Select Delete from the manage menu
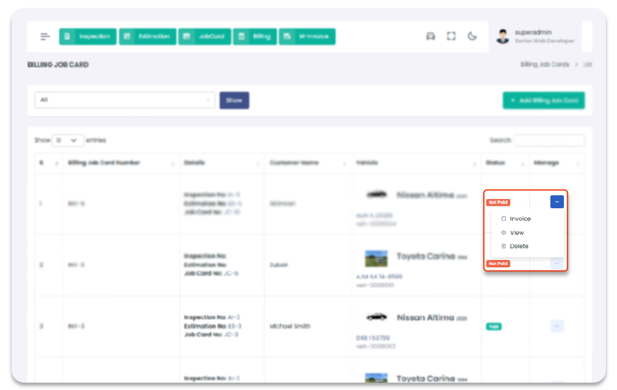The image size is (617, 390). point(518,246)
